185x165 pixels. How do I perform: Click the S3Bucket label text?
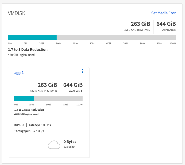[69, 147]
